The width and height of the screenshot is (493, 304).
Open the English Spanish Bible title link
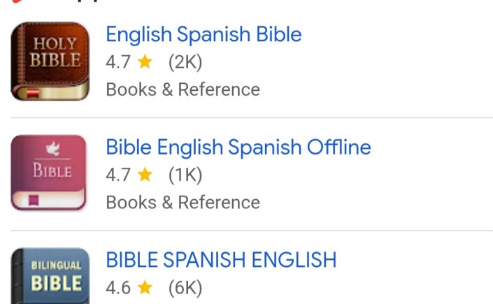(203, 34)
